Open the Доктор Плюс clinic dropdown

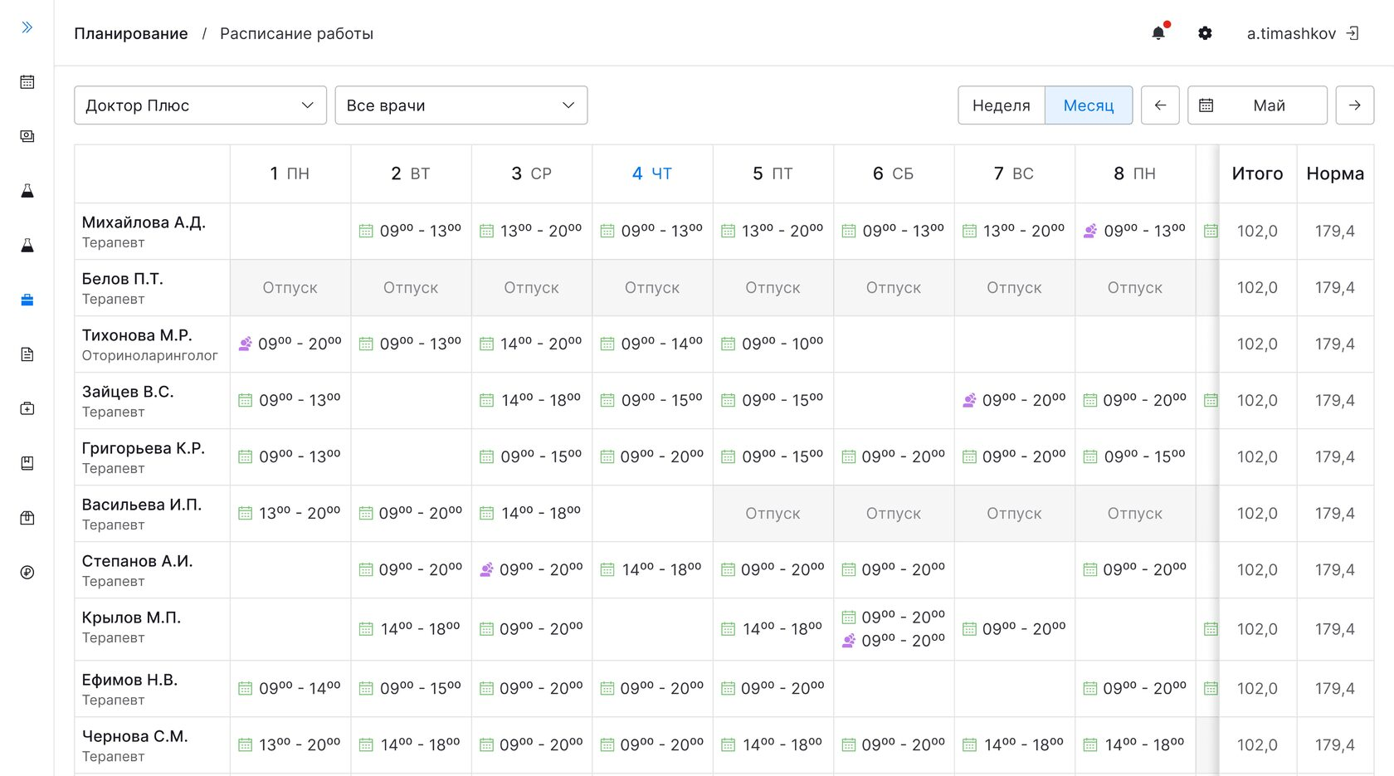(200, 105)
